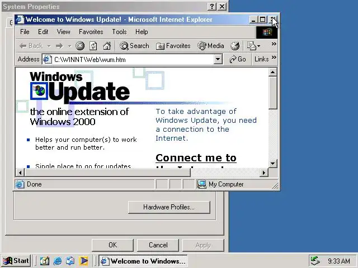Open the Media bar button

[x=210, y=46]
